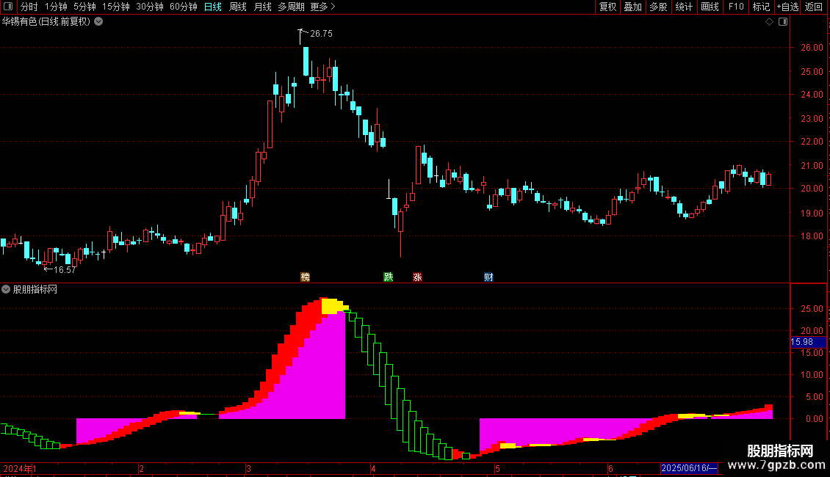This screenshot has height=477, width=830.
Task: Switch to 月线 monthly chart
Action: [x=262, y=7]
